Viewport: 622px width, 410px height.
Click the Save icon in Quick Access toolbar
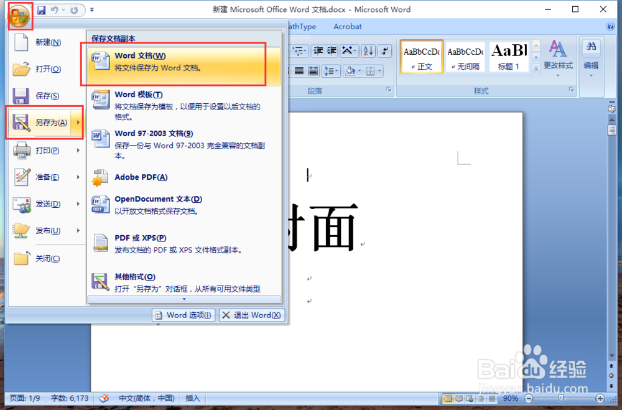(41, 11)
